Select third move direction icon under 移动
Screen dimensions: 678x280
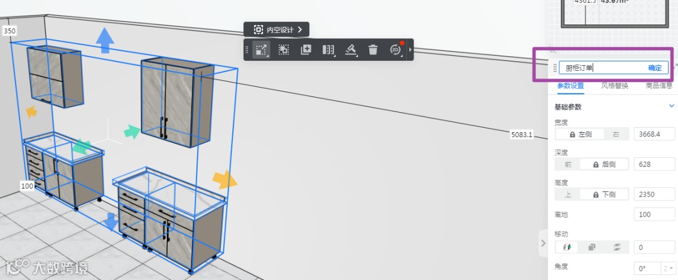pyautogui.click(x=616, y=247)
